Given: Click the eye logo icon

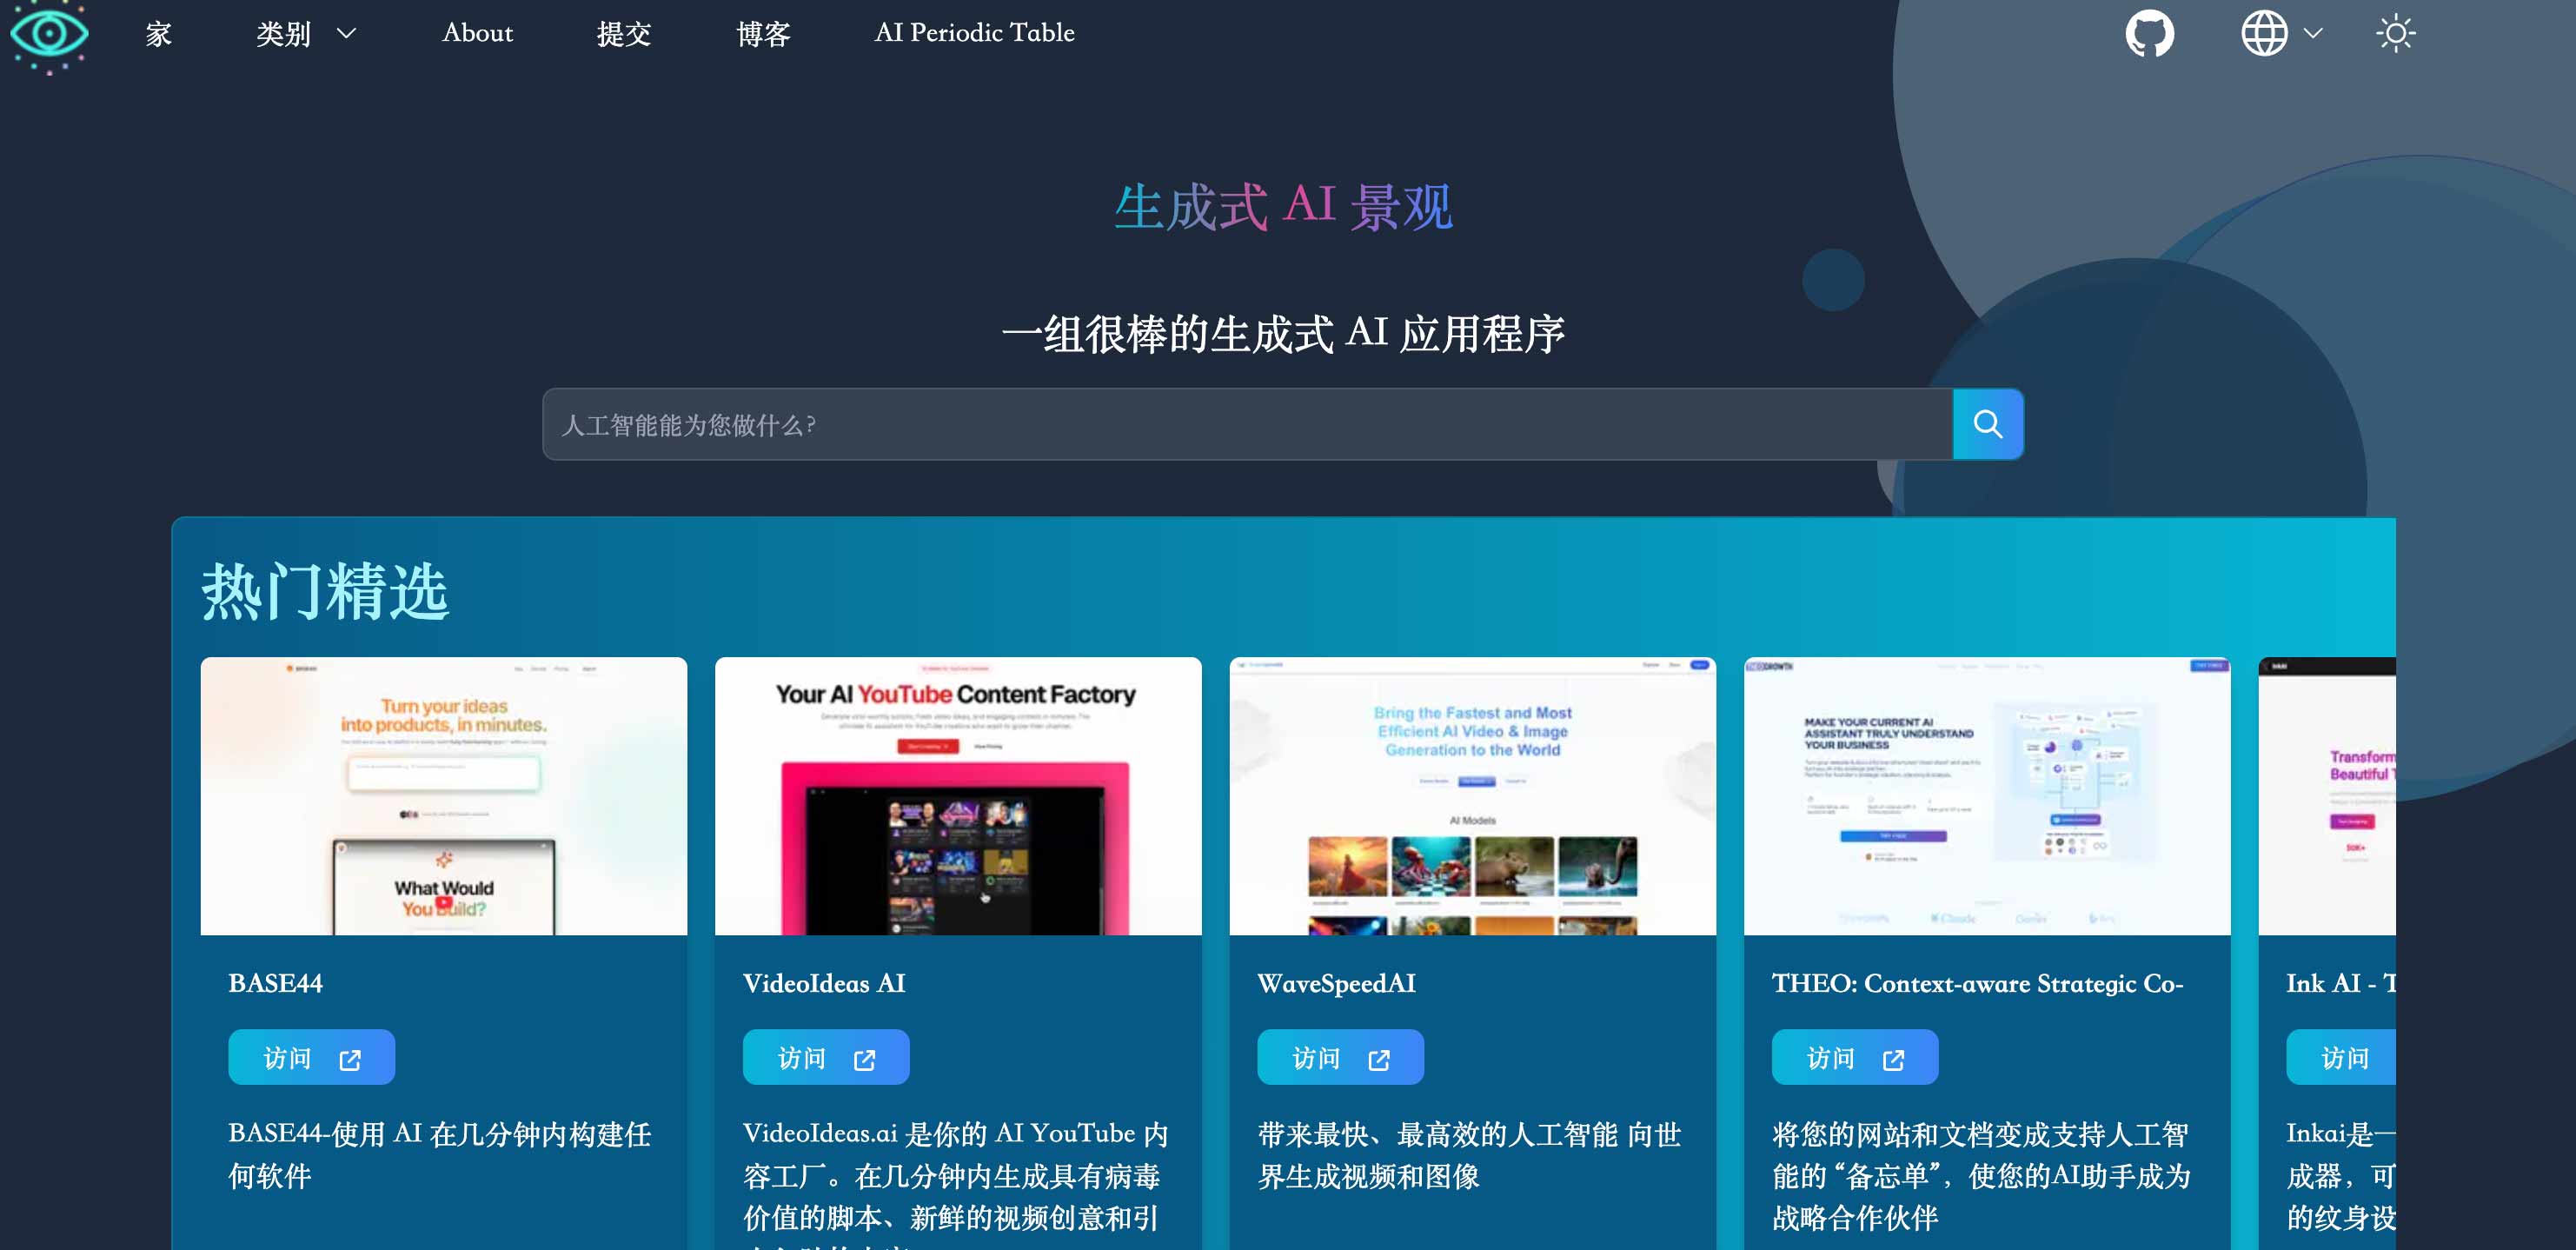Looking at the screenshot, I should pyautogui.click(x=49, y=34).
